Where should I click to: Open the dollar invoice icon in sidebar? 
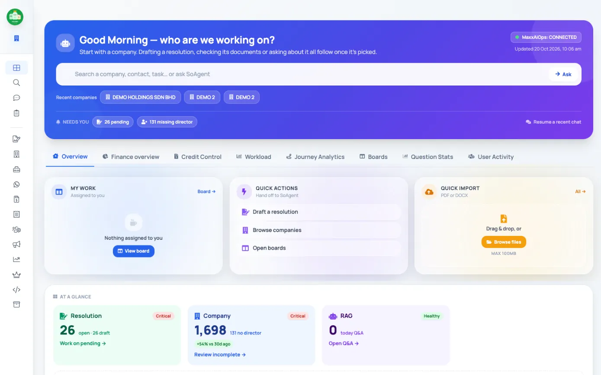tap(16, 199)
